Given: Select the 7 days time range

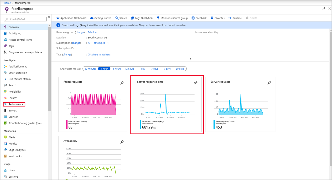Looking at the screenshot, I should [167, 69].
